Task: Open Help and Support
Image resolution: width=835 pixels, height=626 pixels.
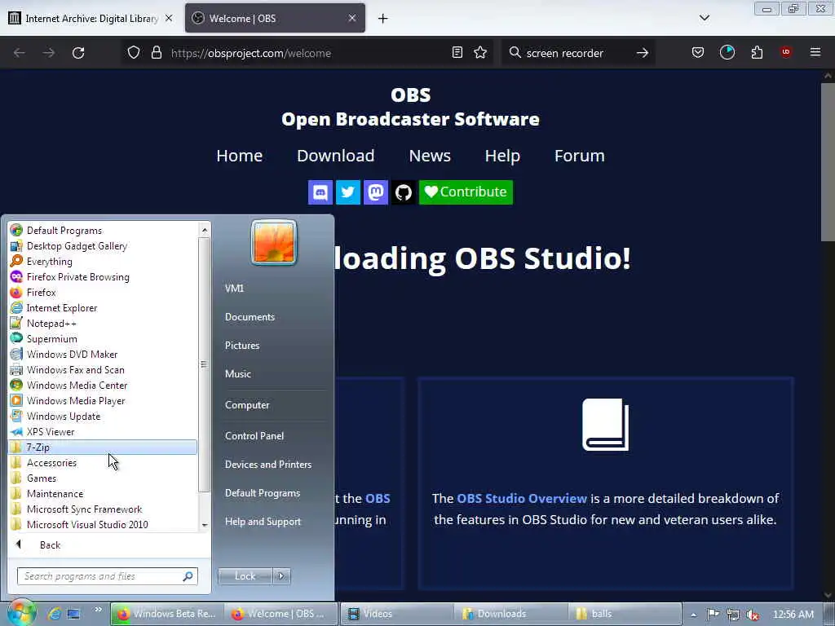Action: tap(263, 522)
